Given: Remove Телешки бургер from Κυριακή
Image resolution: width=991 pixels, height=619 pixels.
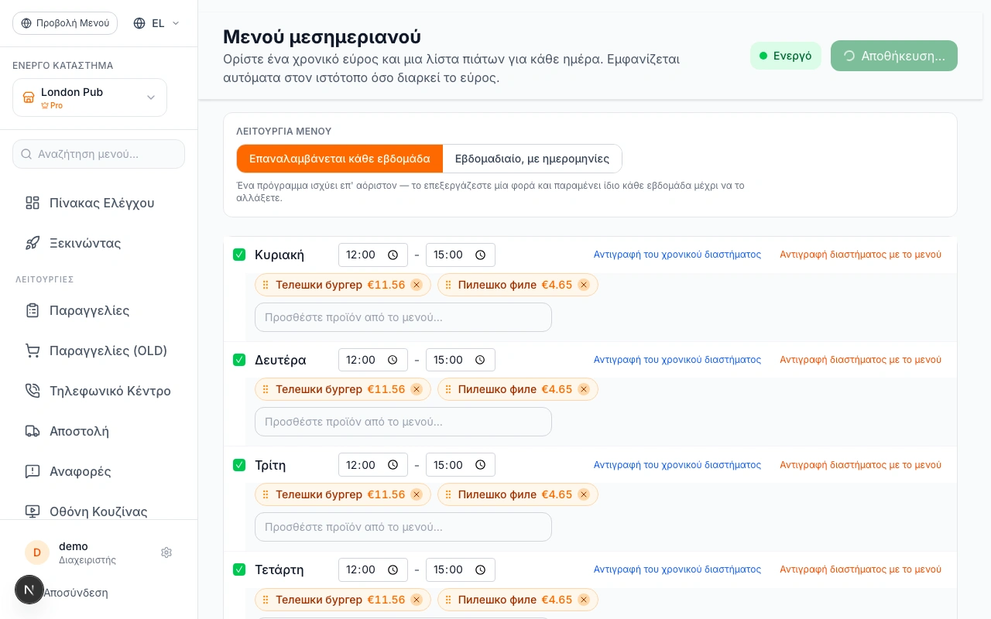Looking at the screenshot, I should (x=417, y=285).
